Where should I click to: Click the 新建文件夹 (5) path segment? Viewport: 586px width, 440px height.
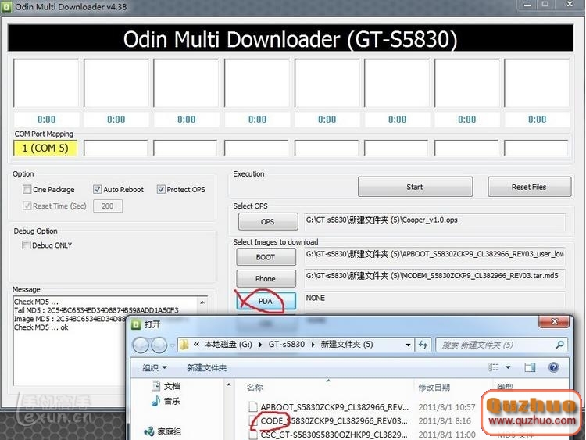pos(347,345)
